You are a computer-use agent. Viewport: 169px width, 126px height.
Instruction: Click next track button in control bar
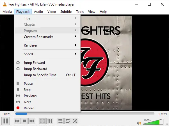coord(32,121)
